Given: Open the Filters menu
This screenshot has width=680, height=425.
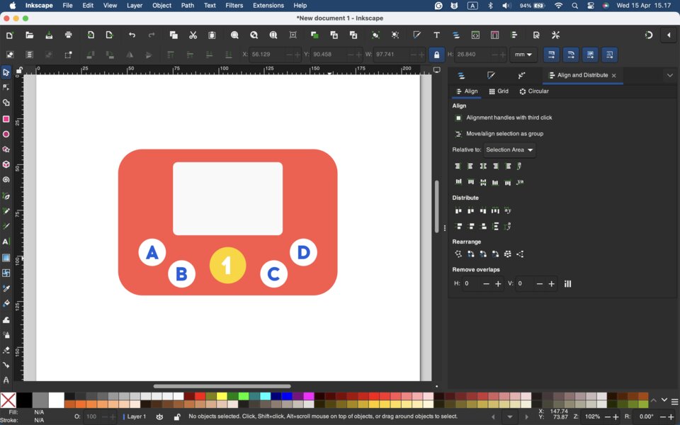Looking at the screenshot, I should coord(234,5).
